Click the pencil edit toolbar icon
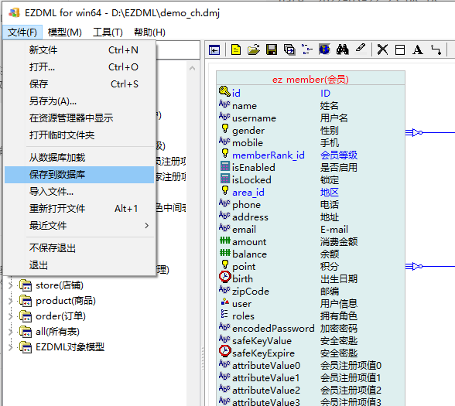Screen dimensions: 455x406 pyautogui.click(x=360, y=49)
